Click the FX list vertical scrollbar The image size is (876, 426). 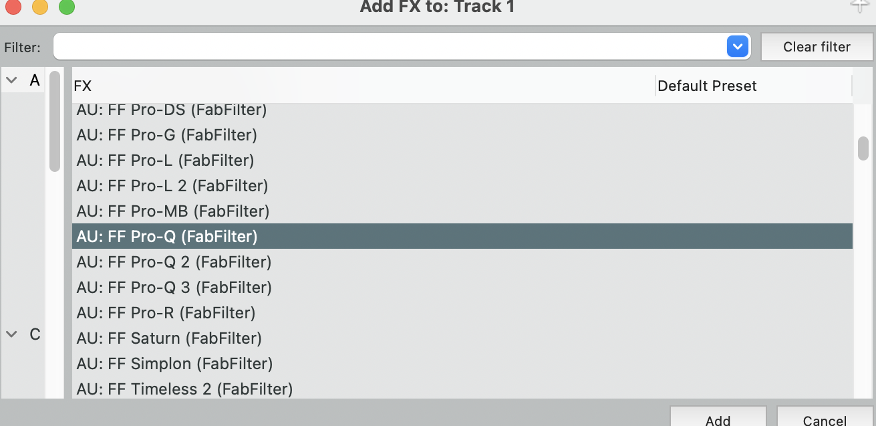click(x=863, y=148)
